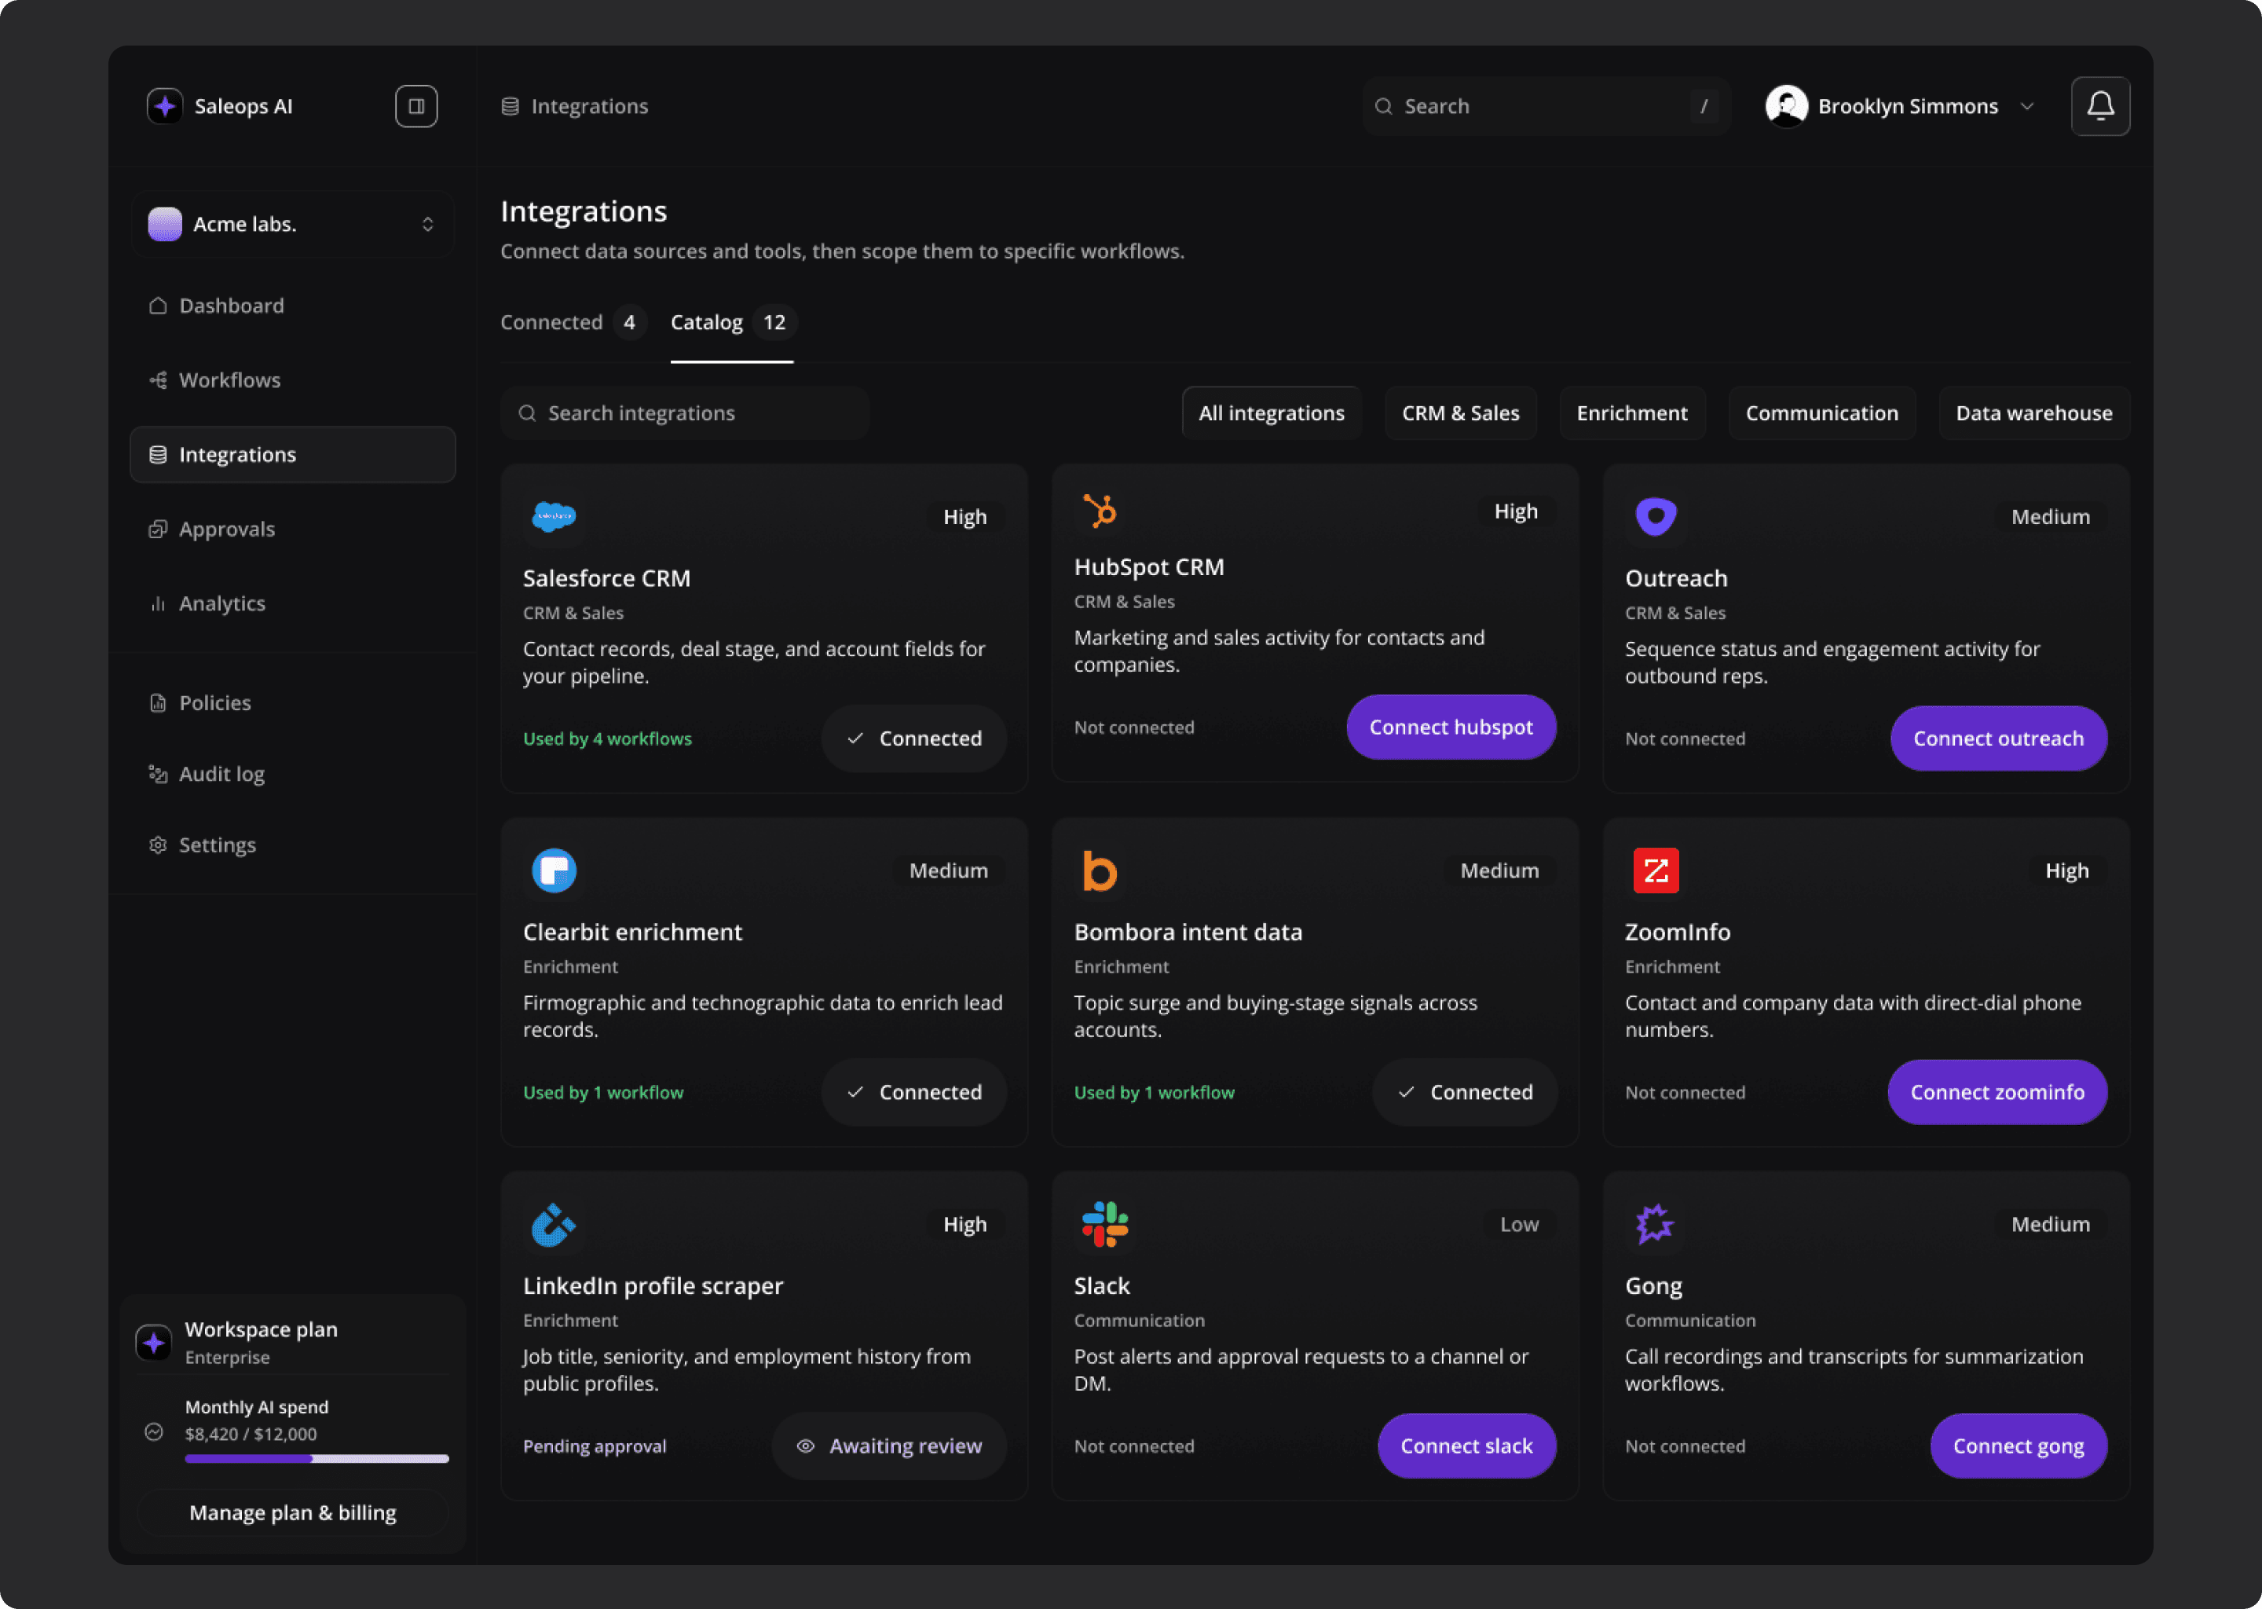
Task: Open Brooklyn Simmons account dropdown
Action: click(x=1899, y=106)
